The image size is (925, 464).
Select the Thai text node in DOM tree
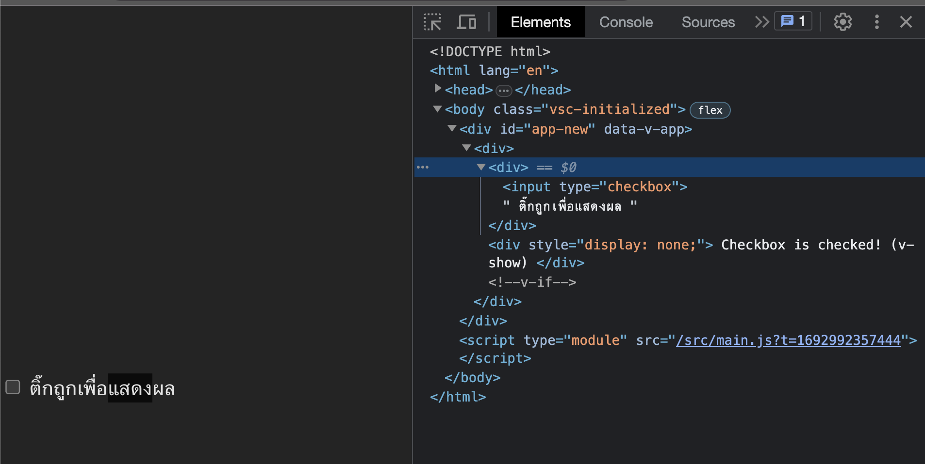pyautogui.click(x=570, y=206)
